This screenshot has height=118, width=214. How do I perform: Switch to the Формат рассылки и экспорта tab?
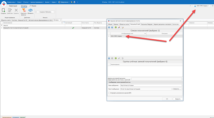click(x=163, y=24)
